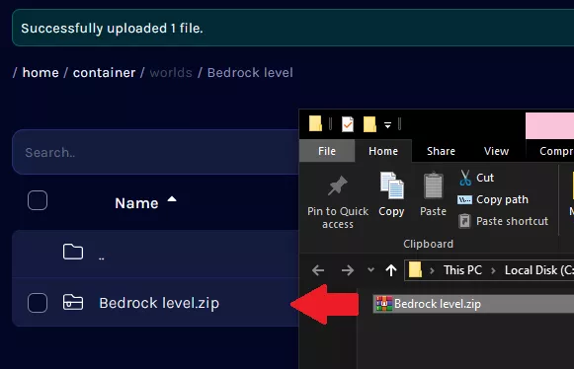Image resolution: width=574 pixels, height=369 pixels.
Task: Click the folder icon in address bar
Action: (415, 270)
